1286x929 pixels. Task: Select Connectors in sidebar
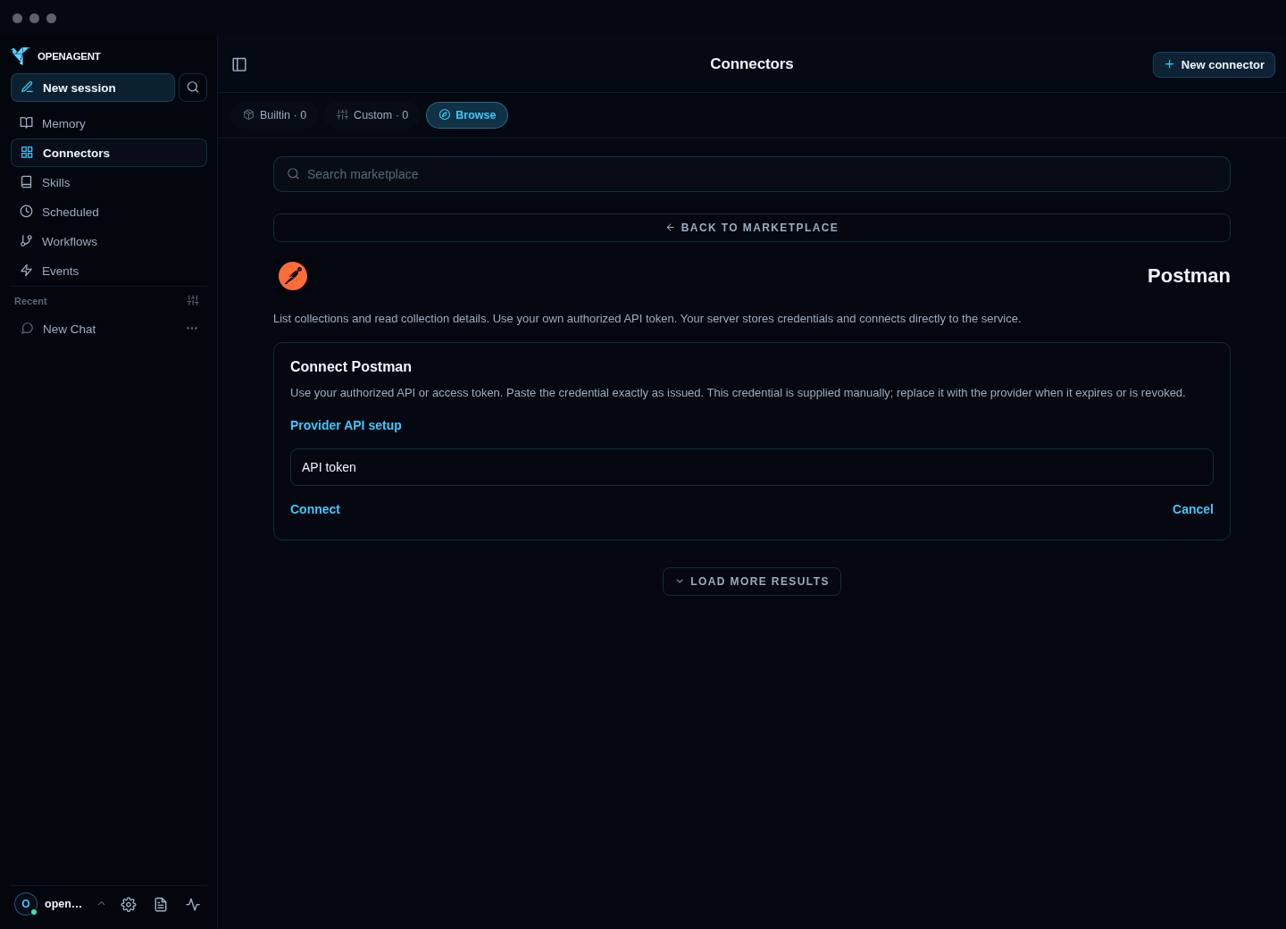[109, 153]
